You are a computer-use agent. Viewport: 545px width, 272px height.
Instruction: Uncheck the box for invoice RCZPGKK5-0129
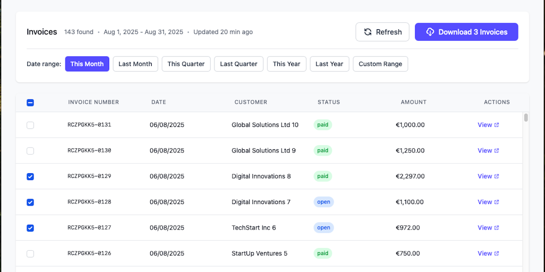click(x=30, y=176)
